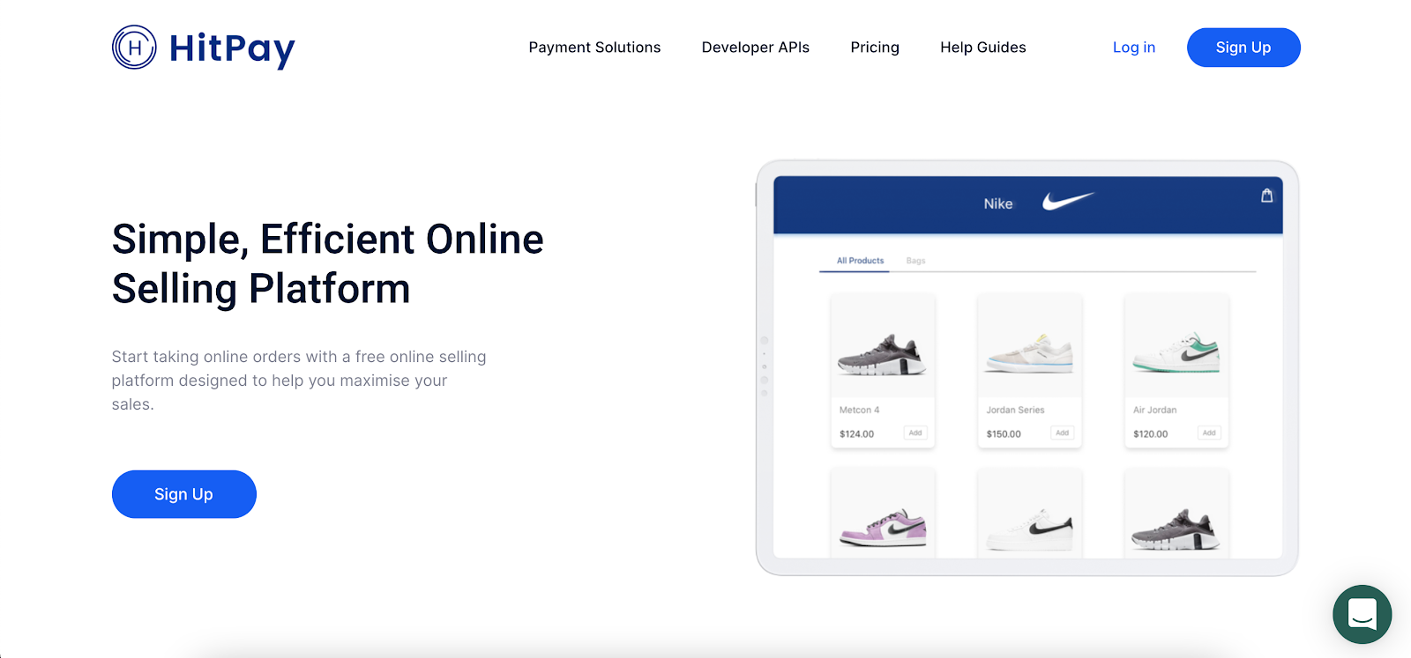Add Jordan Series shoe to cart
Screen dimensions: 1411x658
[1062, 433]
